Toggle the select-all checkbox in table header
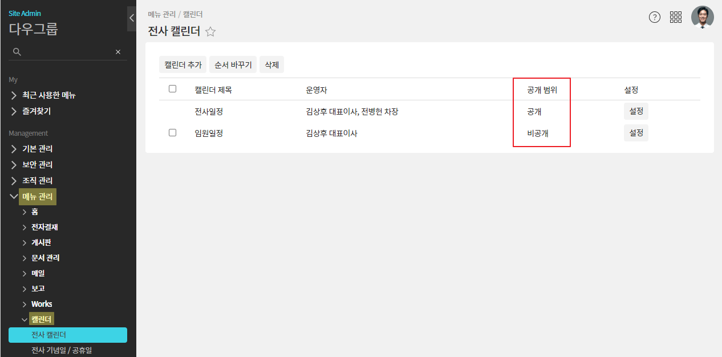This screenshot has height=357, width=722. (x=173, y=89)
